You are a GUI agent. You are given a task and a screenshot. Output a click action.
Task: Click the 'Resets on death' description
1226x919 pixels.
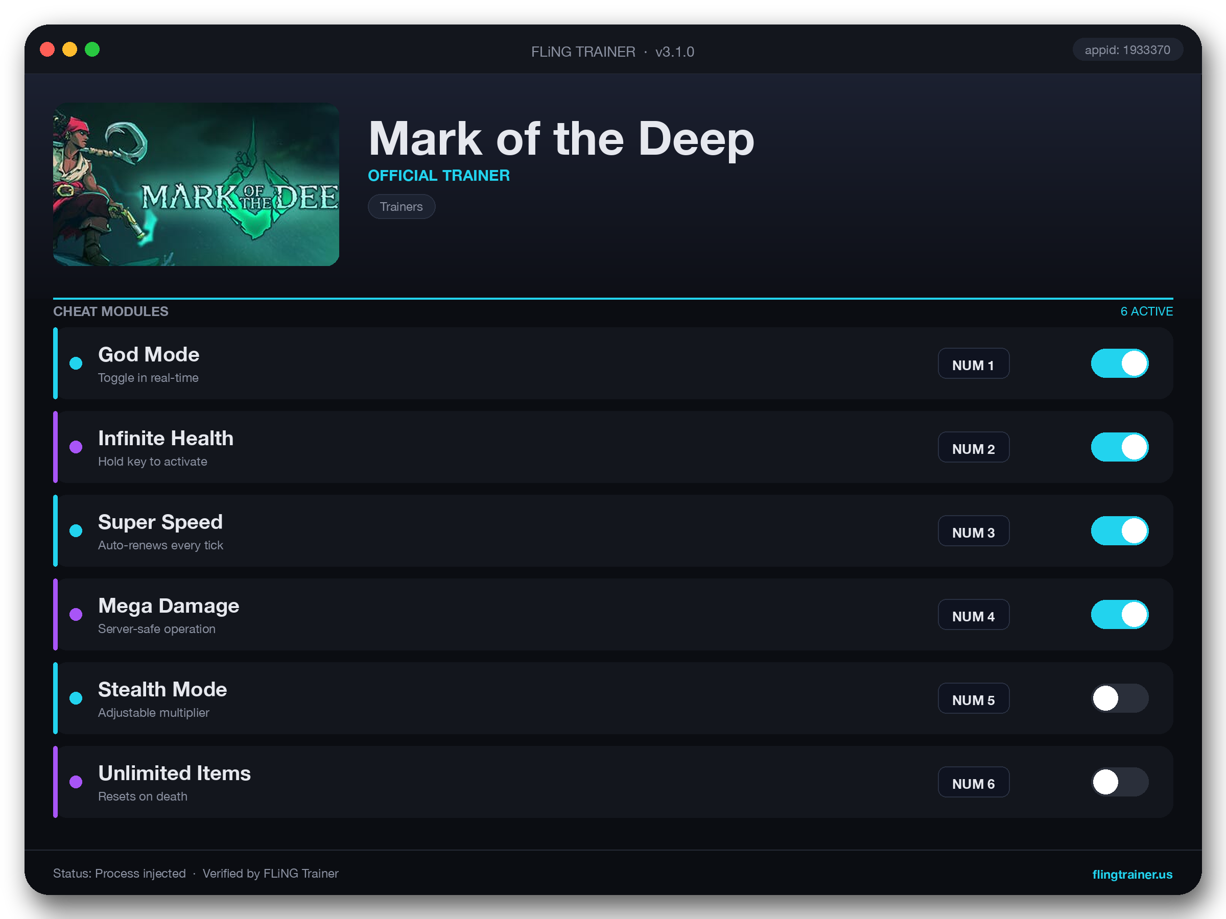coord(143,796)
